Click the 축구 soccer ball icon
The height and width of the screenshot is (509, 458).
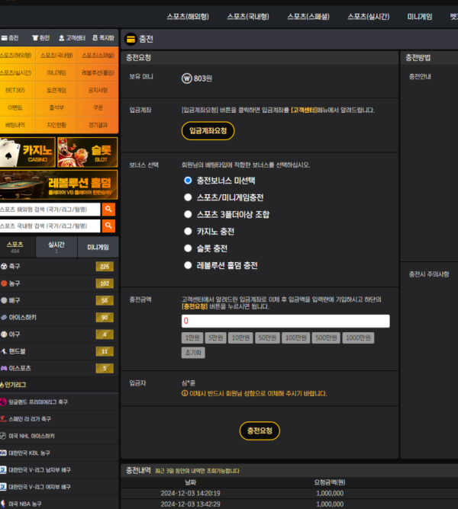coord(4,267)
